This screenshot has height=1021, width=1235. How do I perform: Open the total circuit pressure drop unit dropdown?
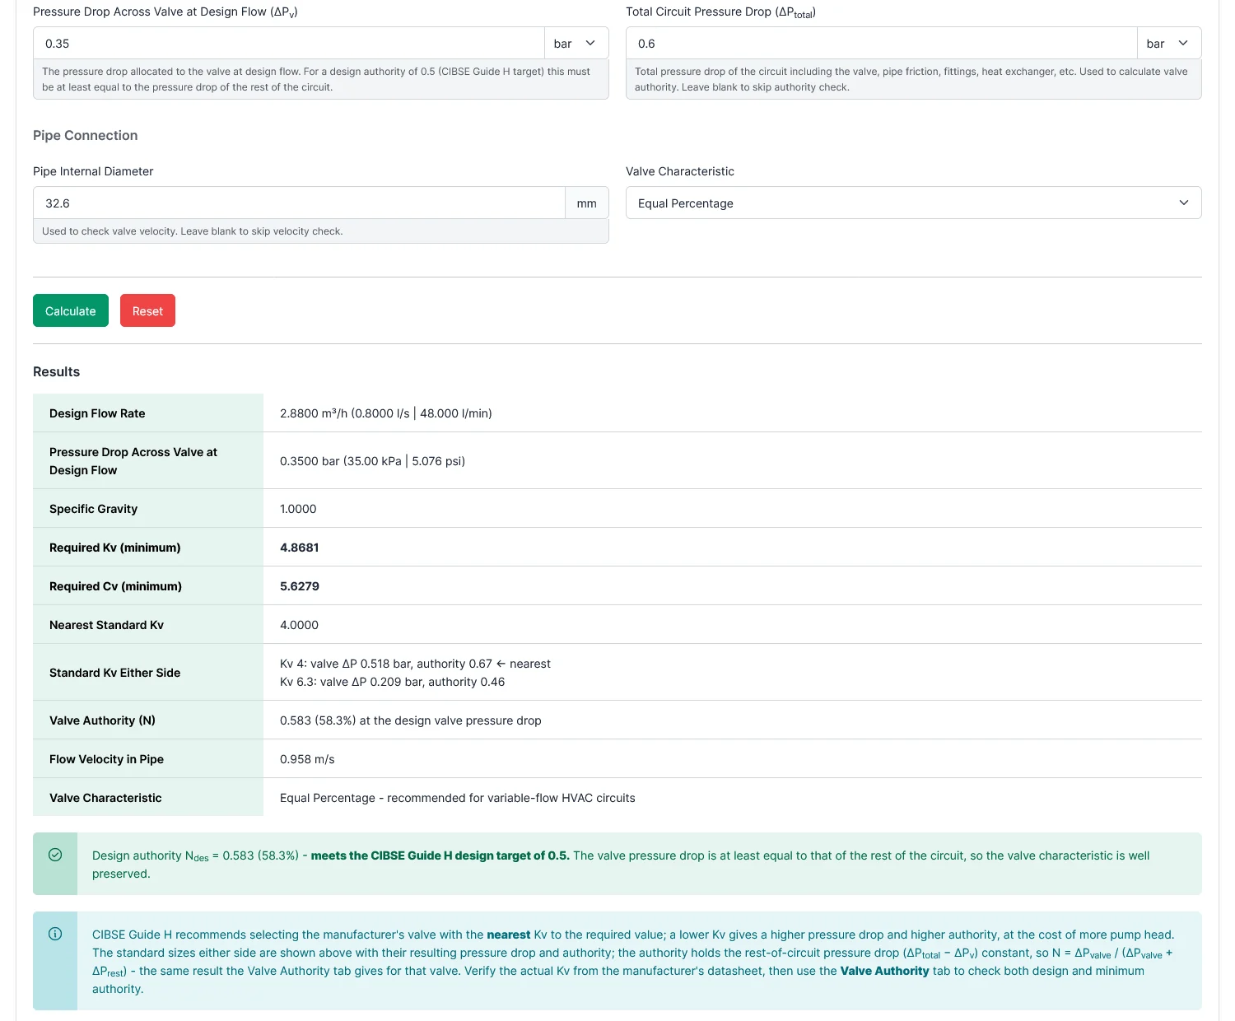click(1169, 43)
